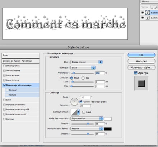Click the OK button

point(141,55)
